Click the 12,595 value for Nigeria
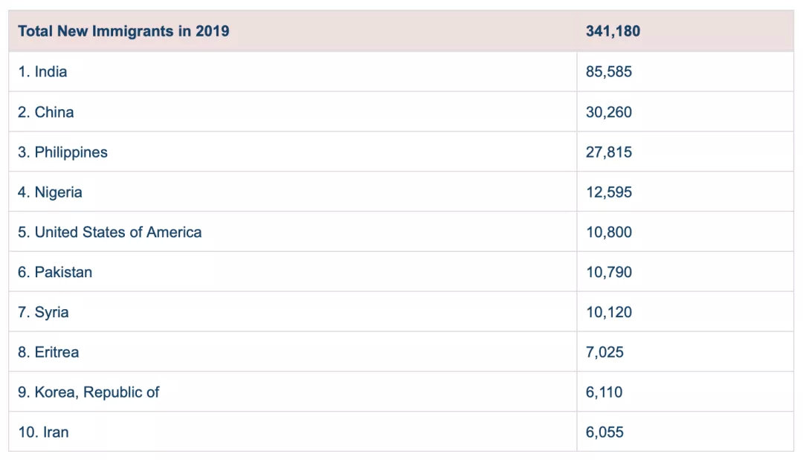 pyautogui.click(x=608, y=192)
